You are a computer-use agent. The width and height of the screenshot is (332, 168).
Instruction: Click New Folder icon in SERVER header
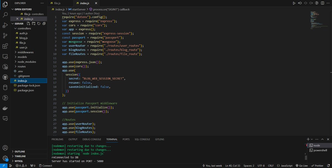34,24
